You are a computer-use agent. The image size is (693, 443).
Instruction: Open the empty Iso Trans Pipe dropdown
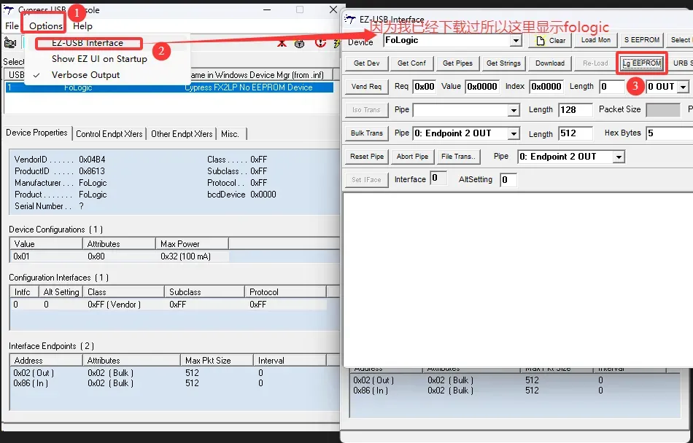pyautogui.click(x=513, y=110)
